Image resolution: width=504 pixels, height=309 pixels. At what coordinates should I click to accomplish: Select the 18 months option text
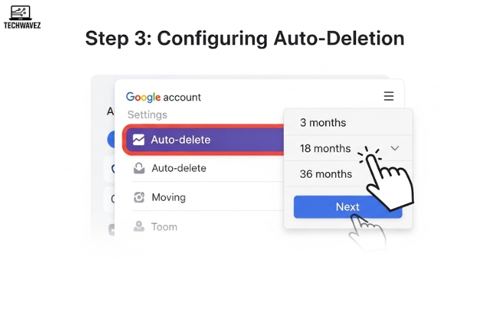click(325, 148)
